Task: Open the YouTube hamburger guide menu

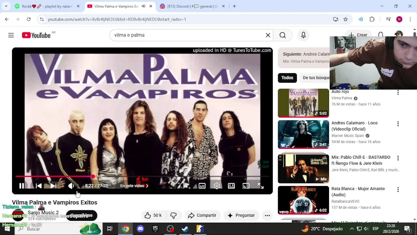Action: (x=11, y=35)
